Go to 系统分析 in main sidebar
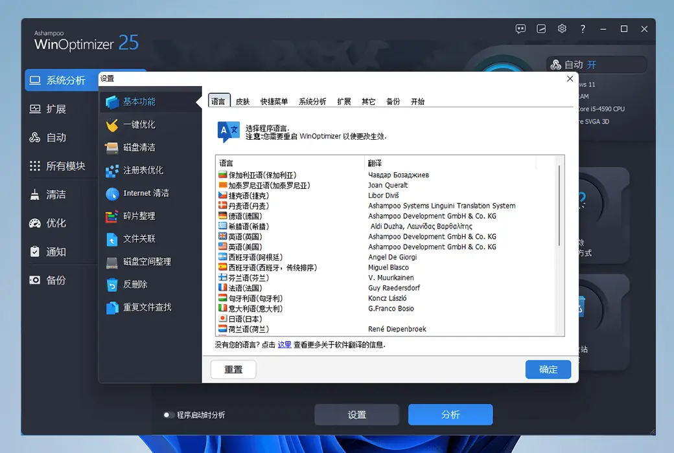This screenshot has height=453, width=674. (x=62, y=80)
